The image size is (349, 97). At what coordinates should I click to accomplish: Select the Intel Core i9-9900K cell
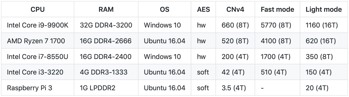[x=38, y=25]
